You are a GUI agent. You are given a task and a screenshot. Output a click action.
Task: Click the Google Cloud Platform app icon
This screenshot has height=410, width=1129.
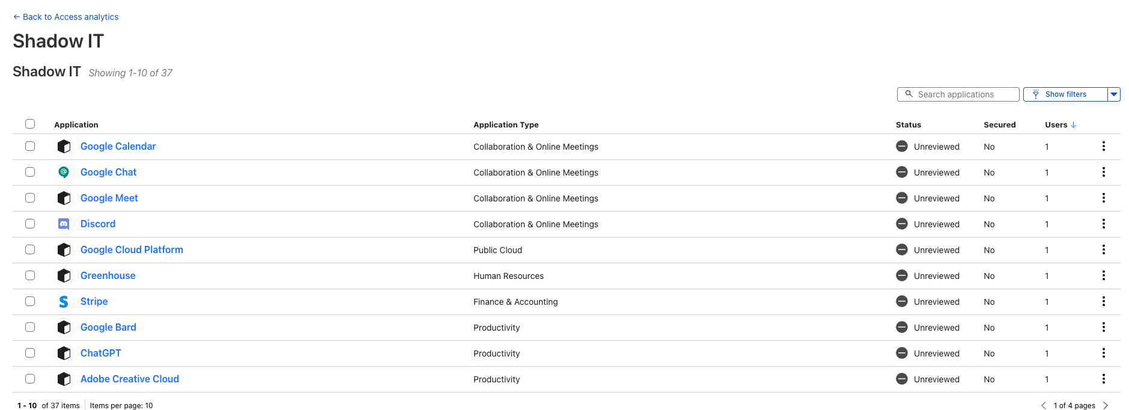point(64,250)
